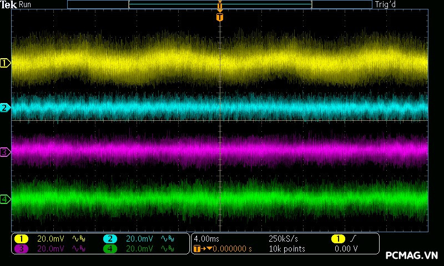Click the Tek logo
The image size is (444, 266).
pos(9,4)
